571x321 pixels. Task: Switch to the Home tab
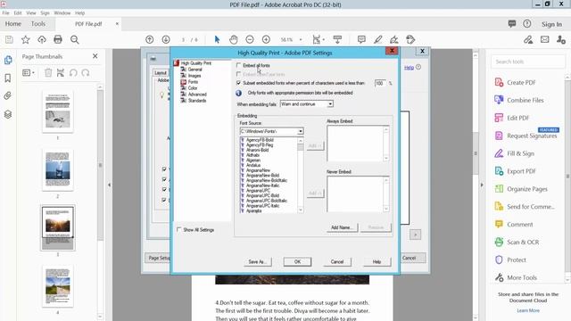coord(13,24)
